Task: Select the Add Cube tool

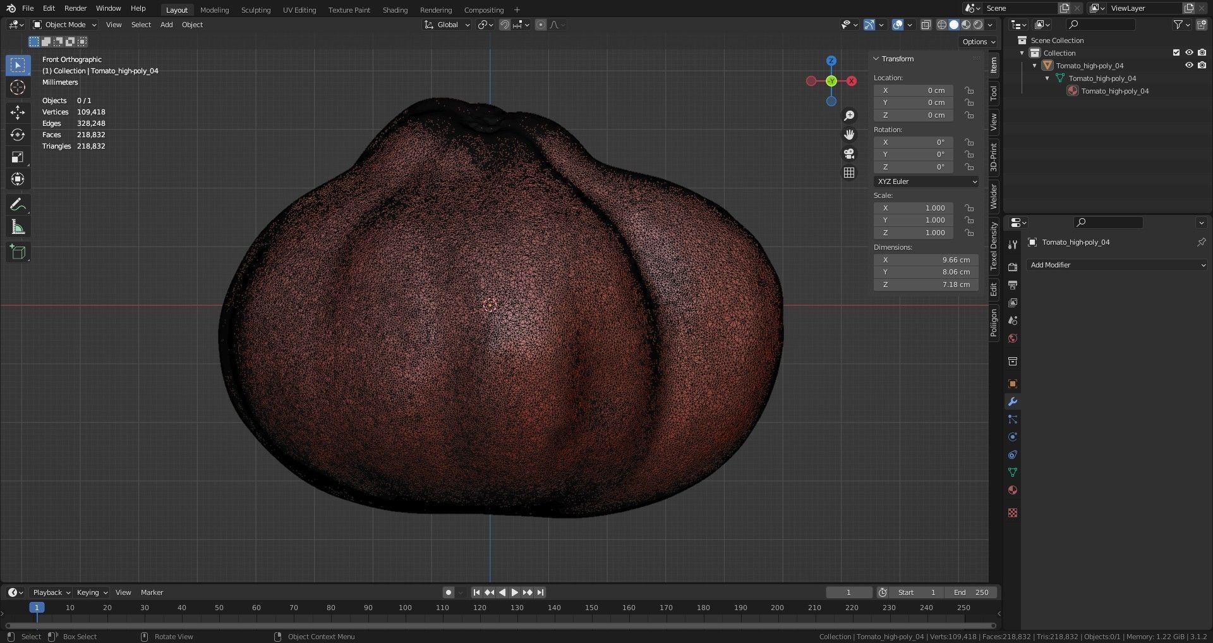Action: pos(18,252)
